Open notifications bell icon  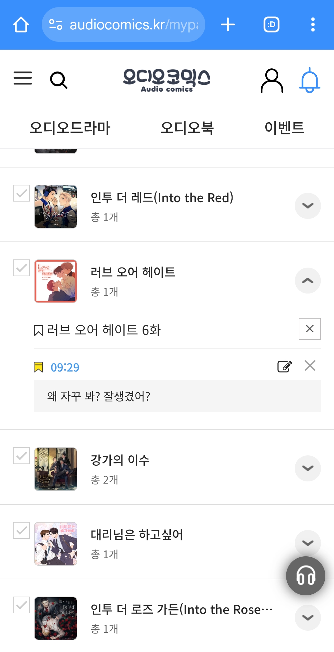[x=310, y=80]
